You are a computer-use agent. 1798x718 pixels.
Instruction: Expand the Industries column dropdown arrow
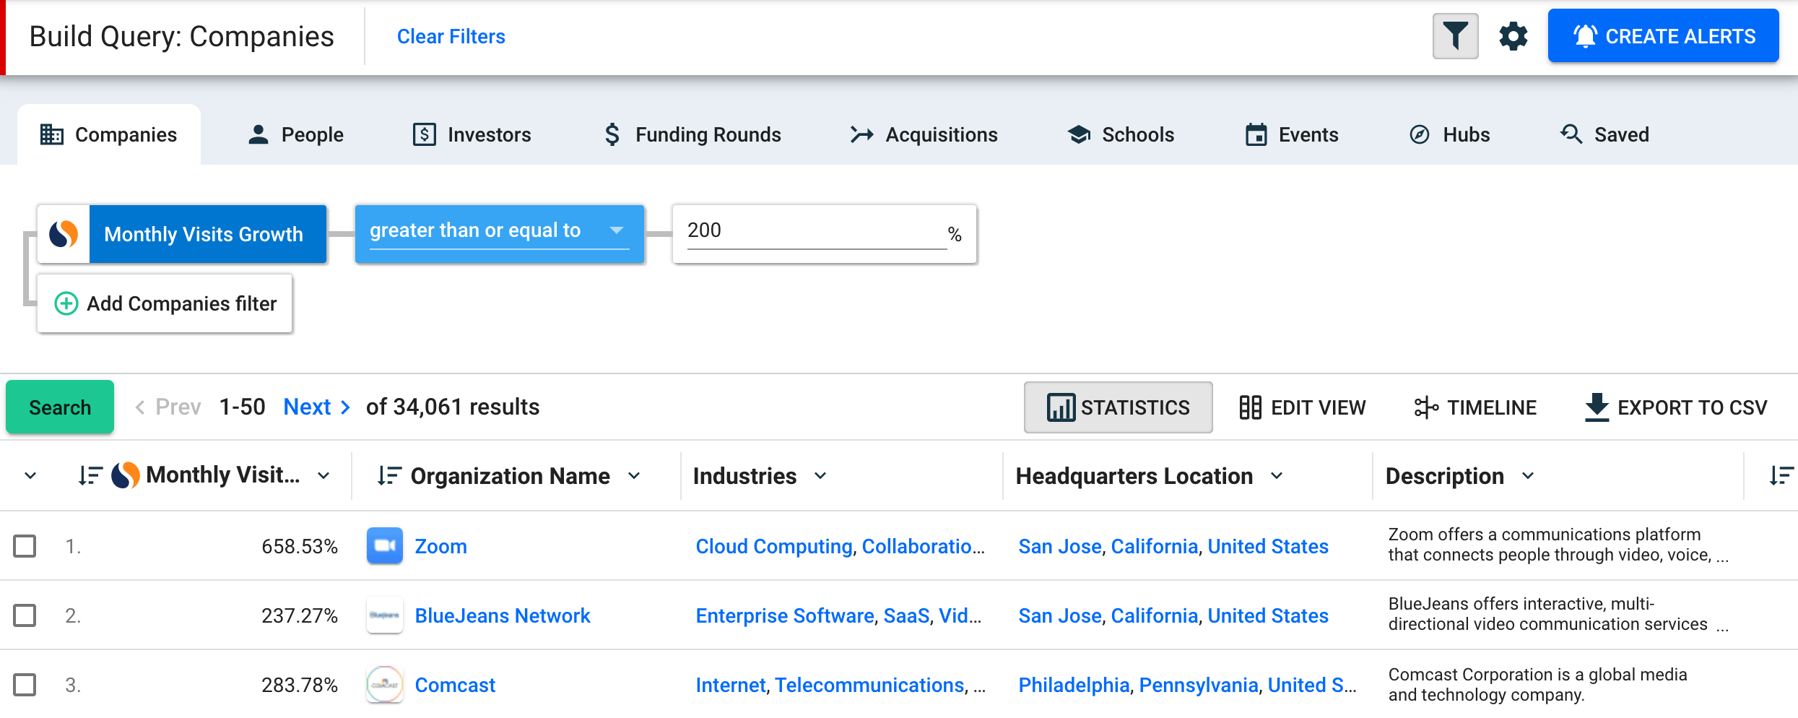pyautogui.click(x=820, y=475)
